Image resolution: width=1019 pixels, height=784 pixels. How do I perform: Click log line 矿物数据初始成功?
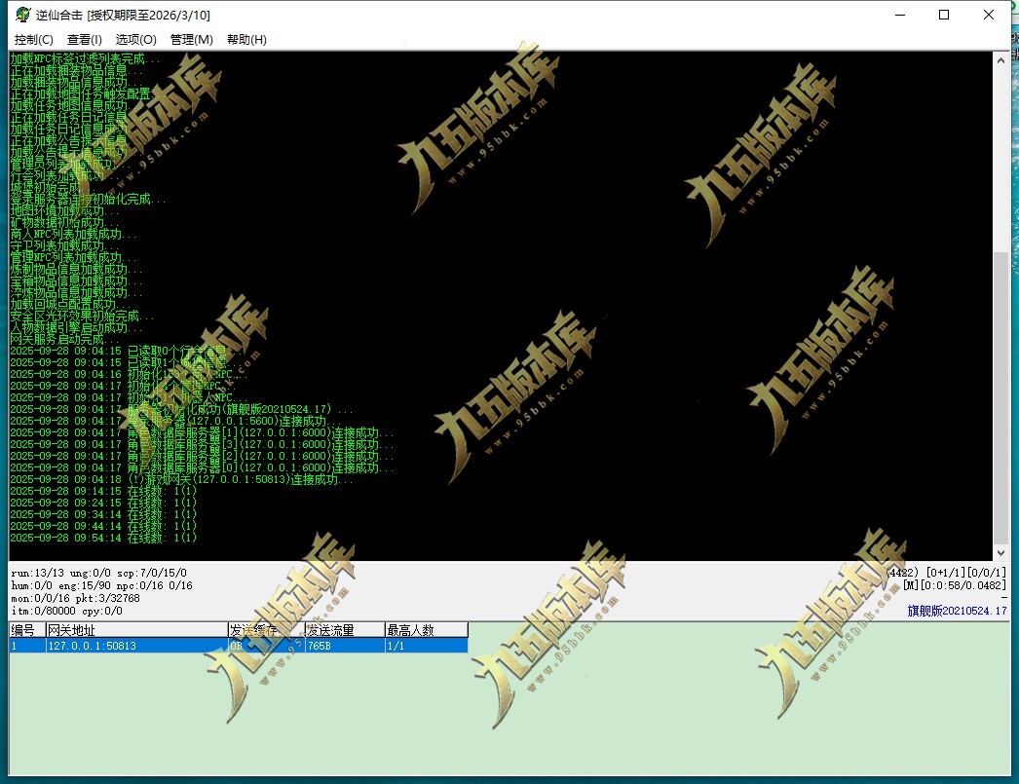pyautogui.click(x=65, y=222)
